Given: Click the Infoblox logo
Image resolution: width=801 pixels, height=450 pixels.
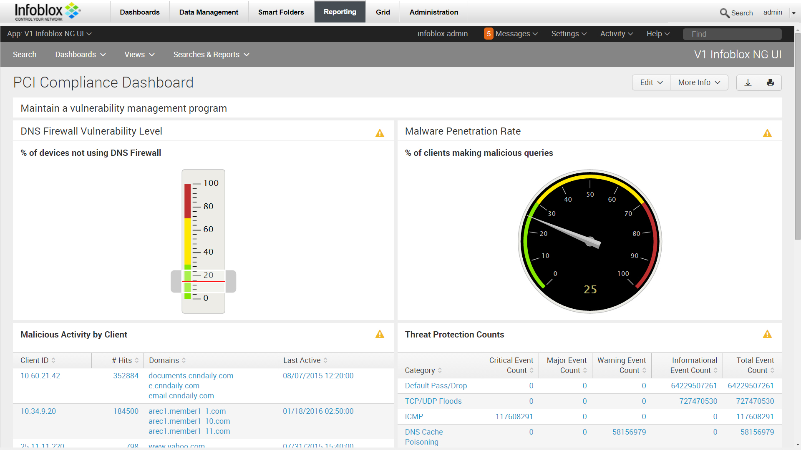Looking at the screenshot, I should click(47, 11).
